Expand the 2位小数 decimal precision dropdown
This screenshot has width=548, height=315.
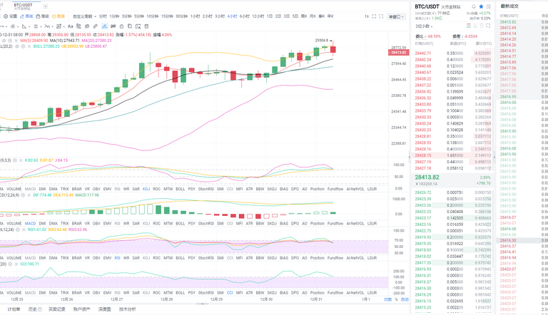[424, 26]
